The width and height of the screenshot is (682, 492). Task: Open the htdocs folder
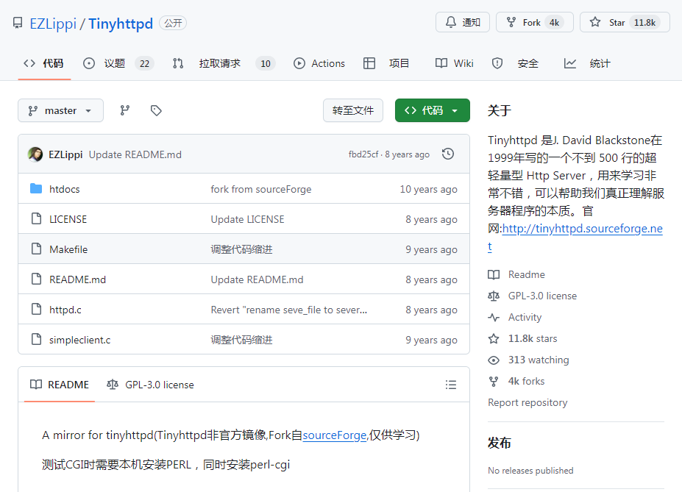pos(64,189)
